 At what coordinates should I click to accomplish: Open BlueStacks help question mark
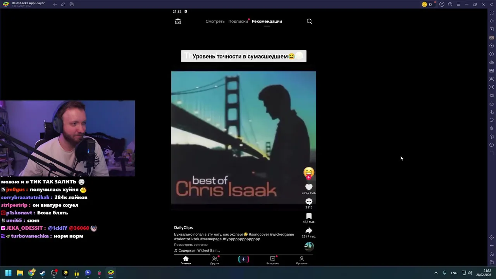pyautogui.click(x=450, y=4)
